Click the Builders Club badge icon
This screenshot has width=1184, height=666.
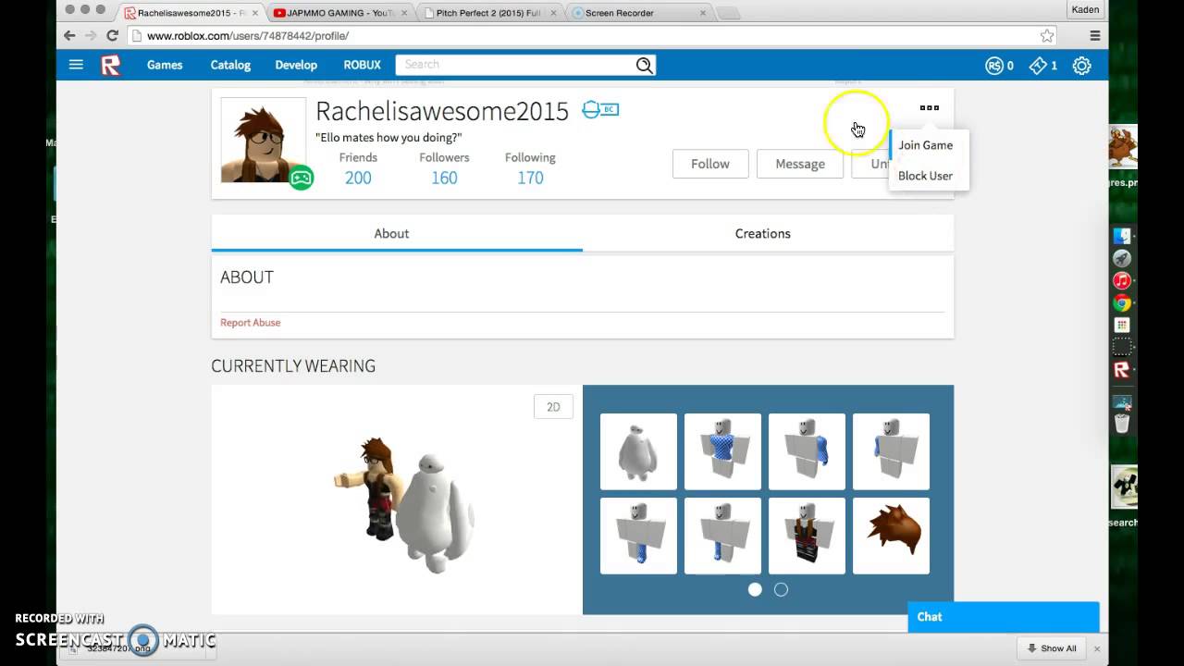click(x=600, y=109)
